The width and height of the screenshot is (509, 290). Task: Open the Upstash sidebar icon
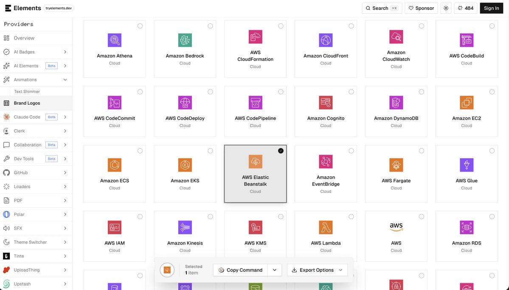(6, 284)
